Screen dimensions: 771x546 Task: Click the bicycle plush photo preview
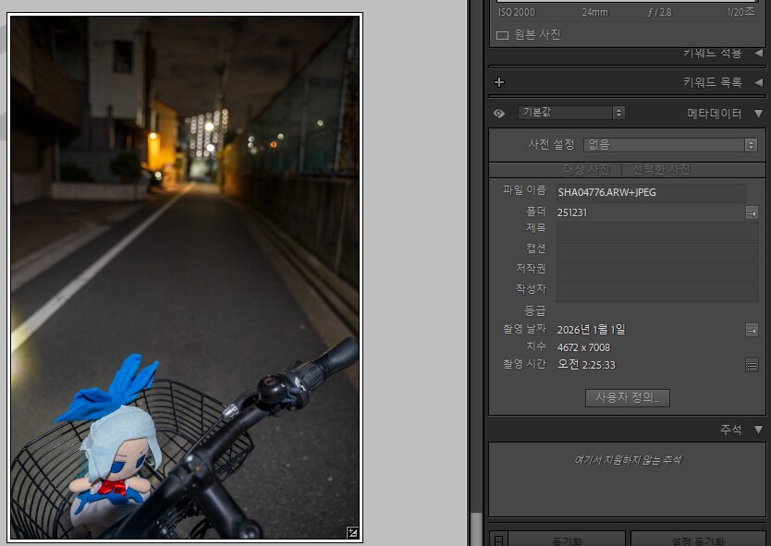[x=185, y=277]
